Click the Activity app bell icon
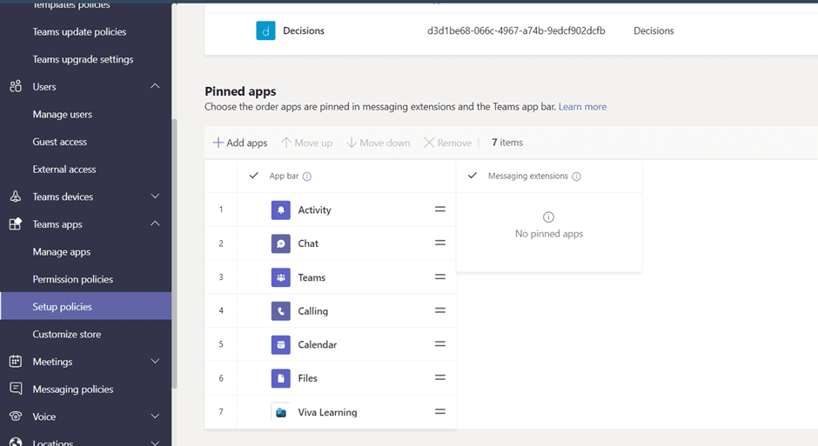The height and width of the screenshot is (446, 818). click(281, 210)
